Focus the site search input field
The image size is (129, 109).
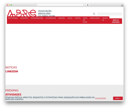tap(110, 14)
